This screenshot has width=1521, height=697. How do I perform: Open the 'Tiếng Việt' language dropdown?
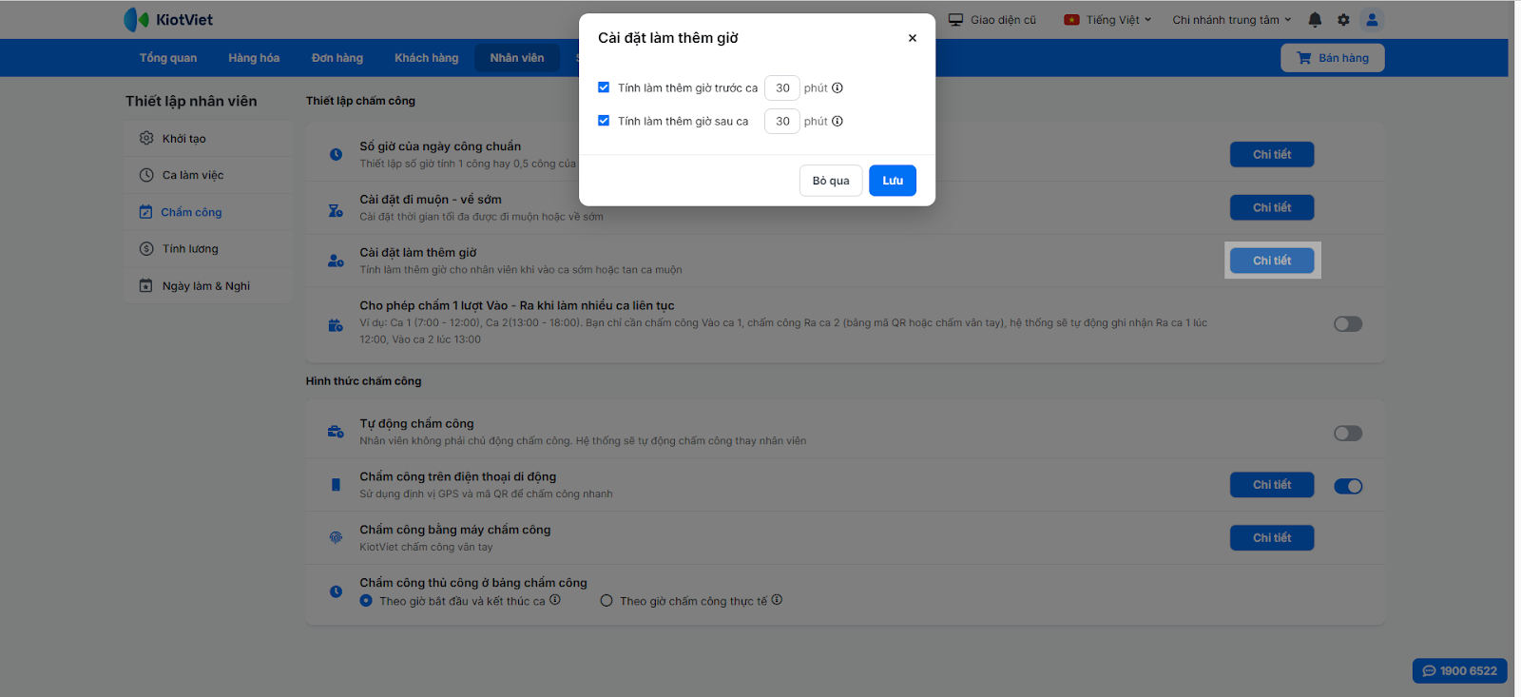tap(1107, 20)
